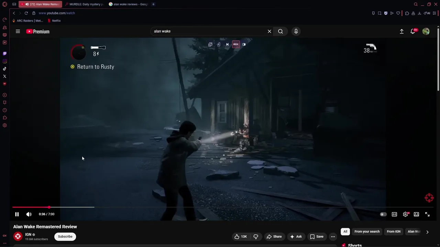This screenshot has width=440, height=247.
Task: Pop out video with detach icon
Action: [210, 44]
